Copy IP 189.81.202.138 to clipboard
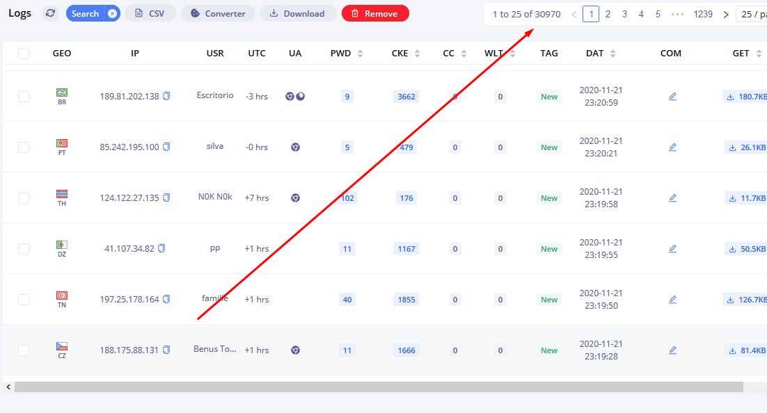Image resolution: width=767 pixels, height=413 pixels. [167, 96]
